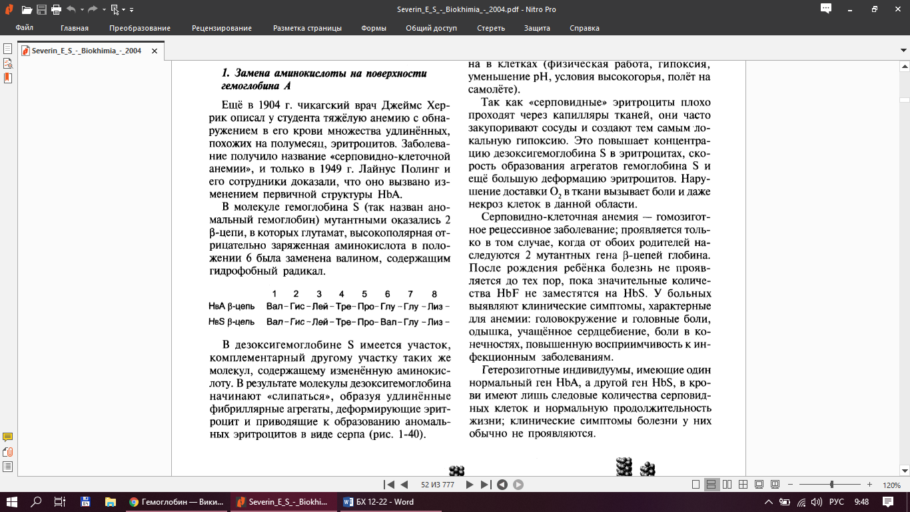Zoom out with the minus button

pos(790,485)
